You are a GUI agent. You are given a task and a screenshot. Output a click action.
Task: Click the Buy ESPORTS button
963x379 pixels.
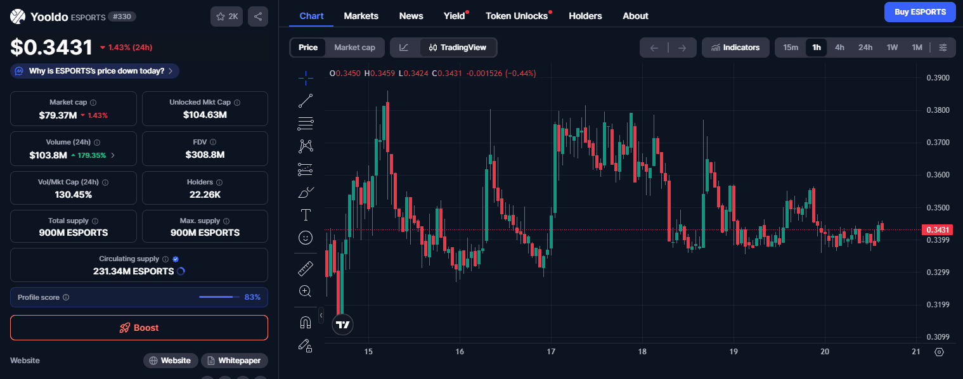click(919, 12)
